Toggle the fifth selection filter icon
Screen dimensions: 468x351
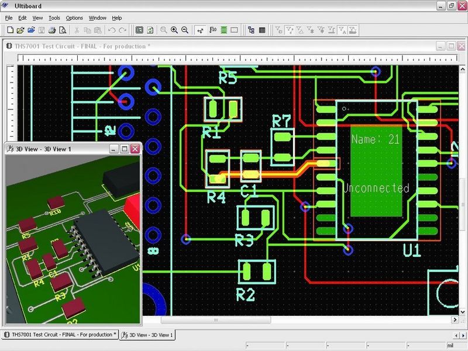pos(321,30)
